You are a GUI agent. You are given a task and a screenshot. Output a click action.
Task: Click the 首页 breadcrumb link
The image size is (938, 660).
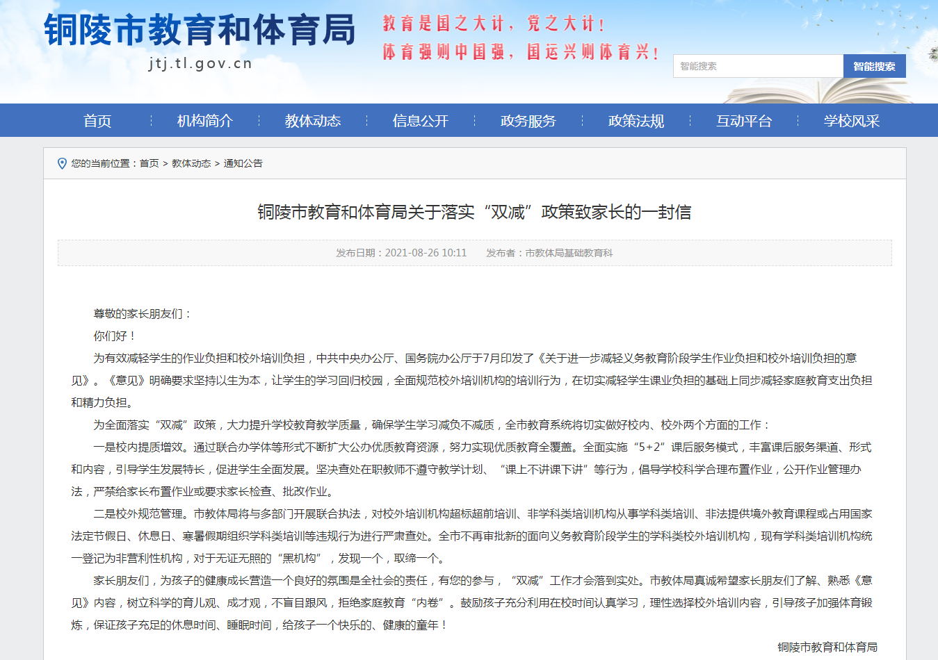coord(149,163)
